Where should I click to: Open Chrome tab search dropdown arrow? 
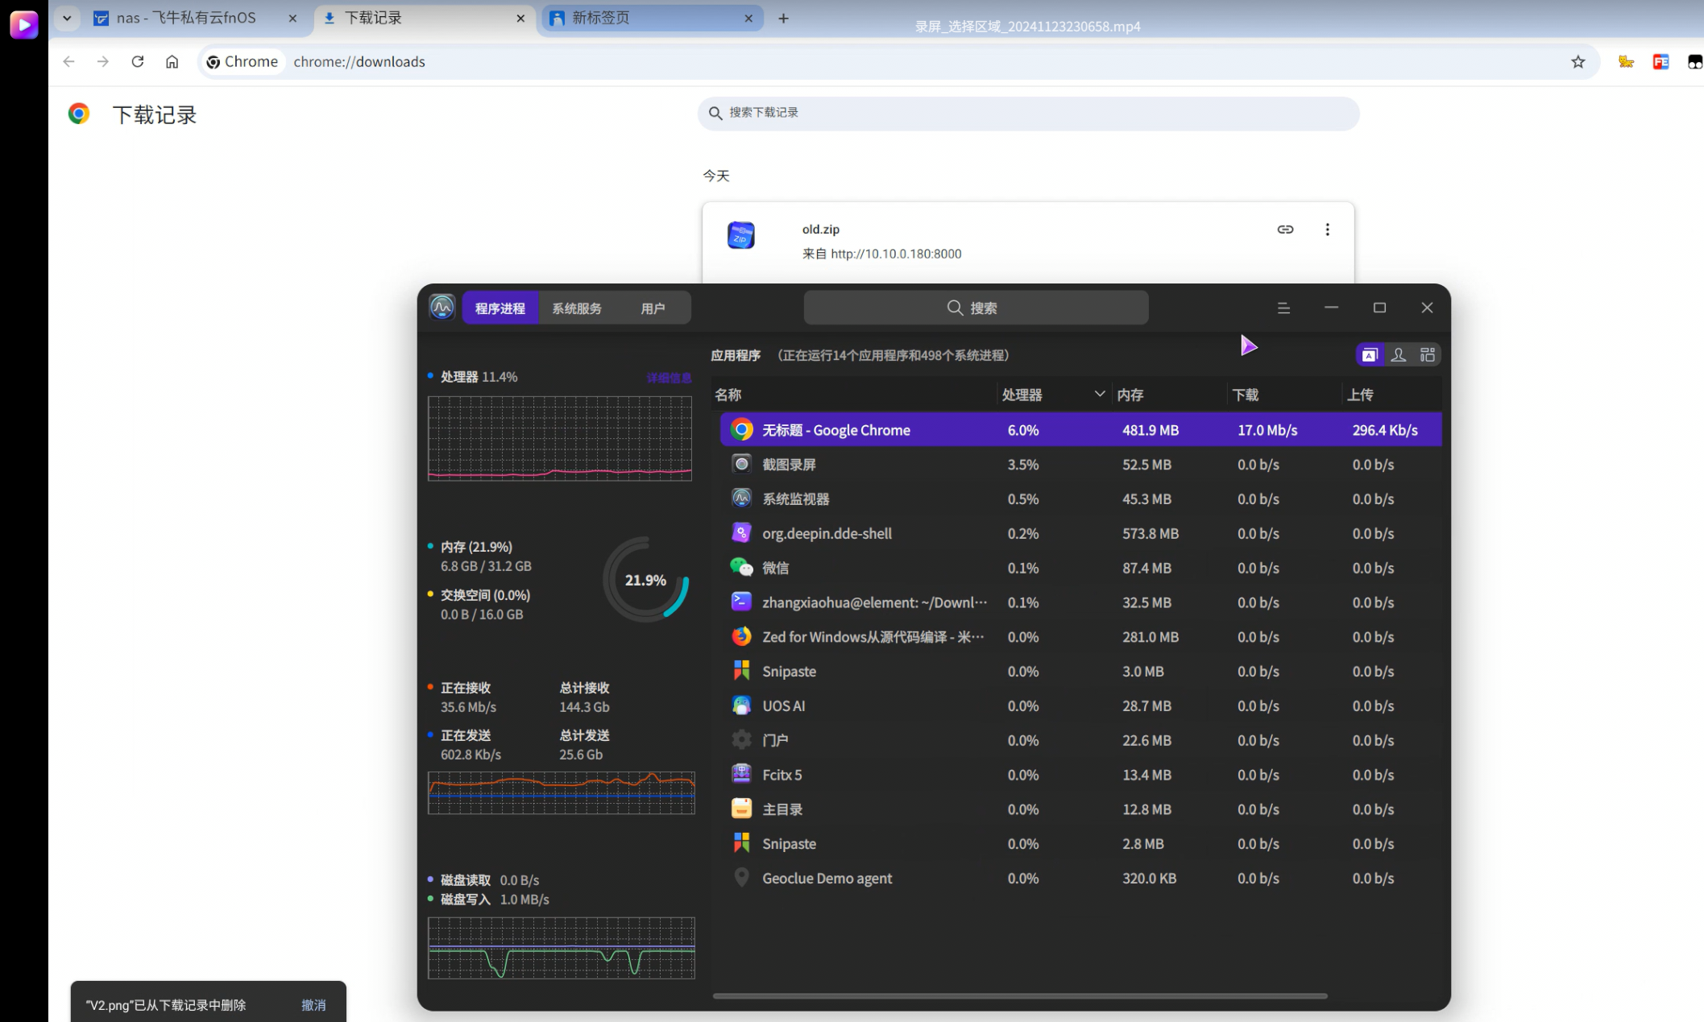point(67,18)
